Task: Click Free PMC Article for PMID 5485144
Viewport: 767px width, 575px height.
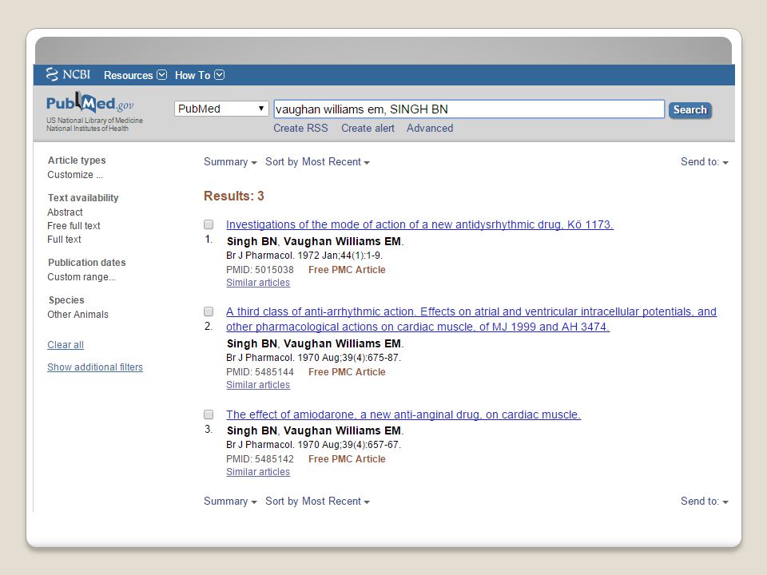Action: [347, 372]
